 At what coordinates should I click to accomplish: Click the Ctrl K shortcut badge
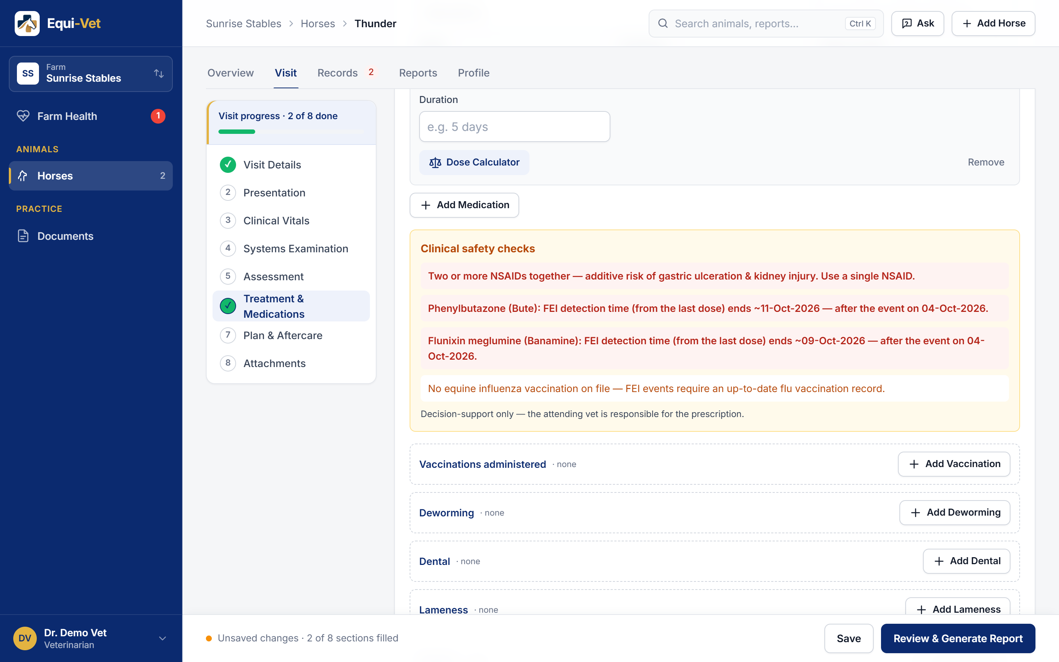tap(860, 24)
